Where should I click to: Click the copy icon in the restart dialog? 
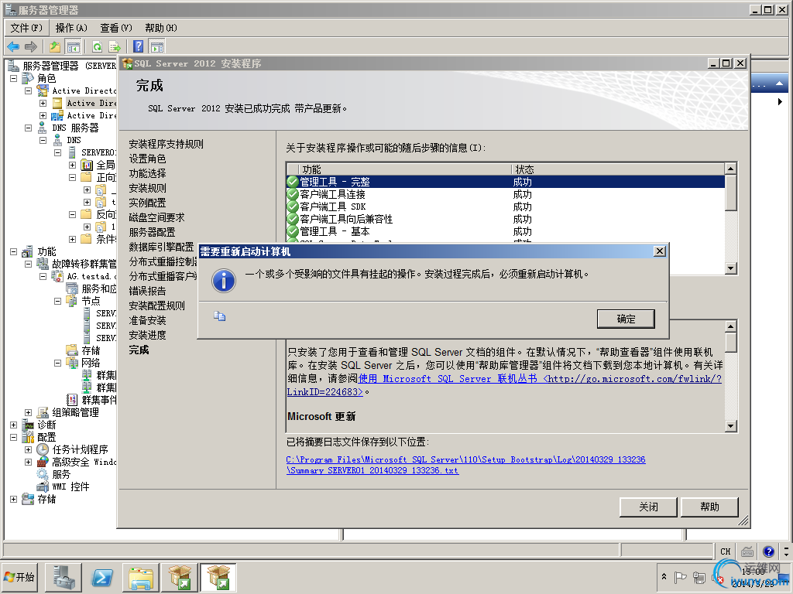click(219, 316)
